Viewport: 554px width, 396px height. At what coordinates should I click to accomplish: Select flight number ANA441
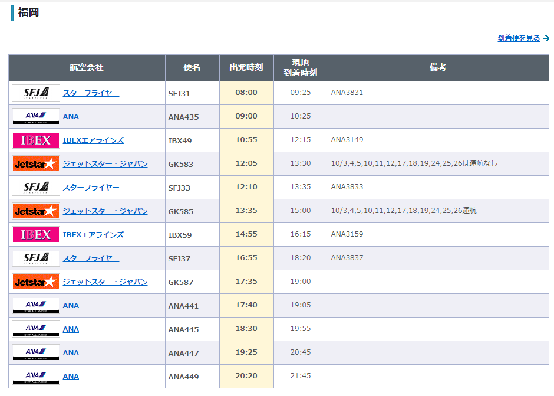pos(183,306)
